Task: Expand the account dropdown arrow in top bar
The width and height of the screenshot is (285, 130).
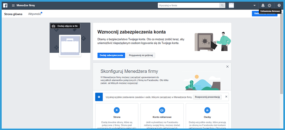Action: click(254, 5)
